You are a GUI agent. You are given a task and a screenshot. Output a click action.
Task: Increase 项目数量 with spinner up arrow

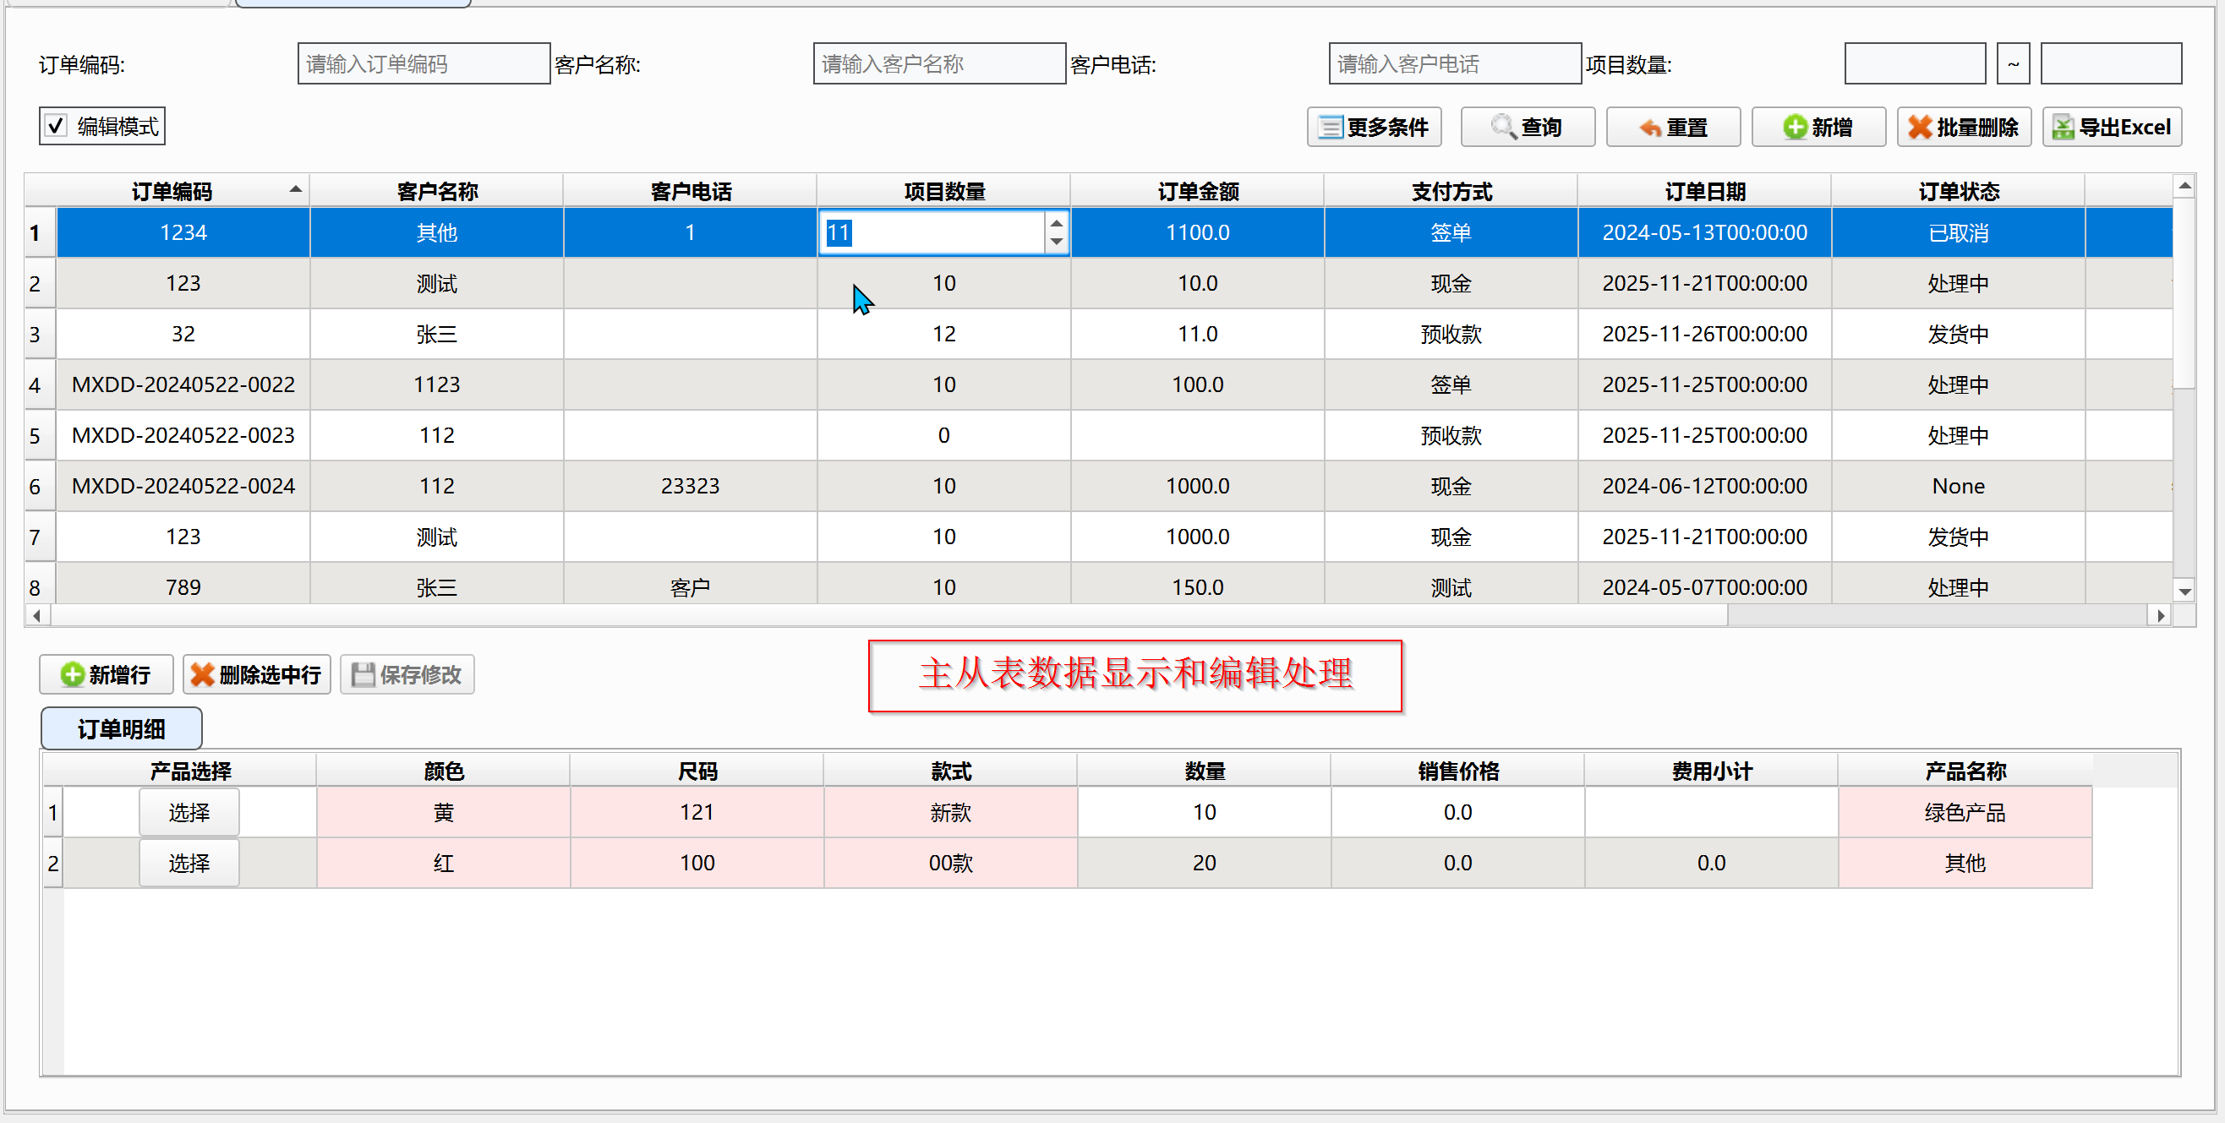coord(1056,224)
